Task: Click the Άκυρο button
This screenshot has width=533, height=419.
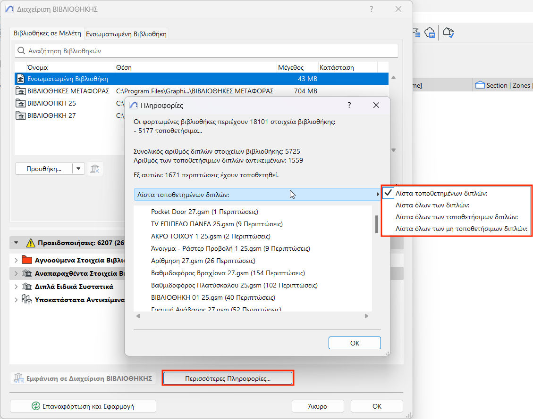Action: point(318,406)
